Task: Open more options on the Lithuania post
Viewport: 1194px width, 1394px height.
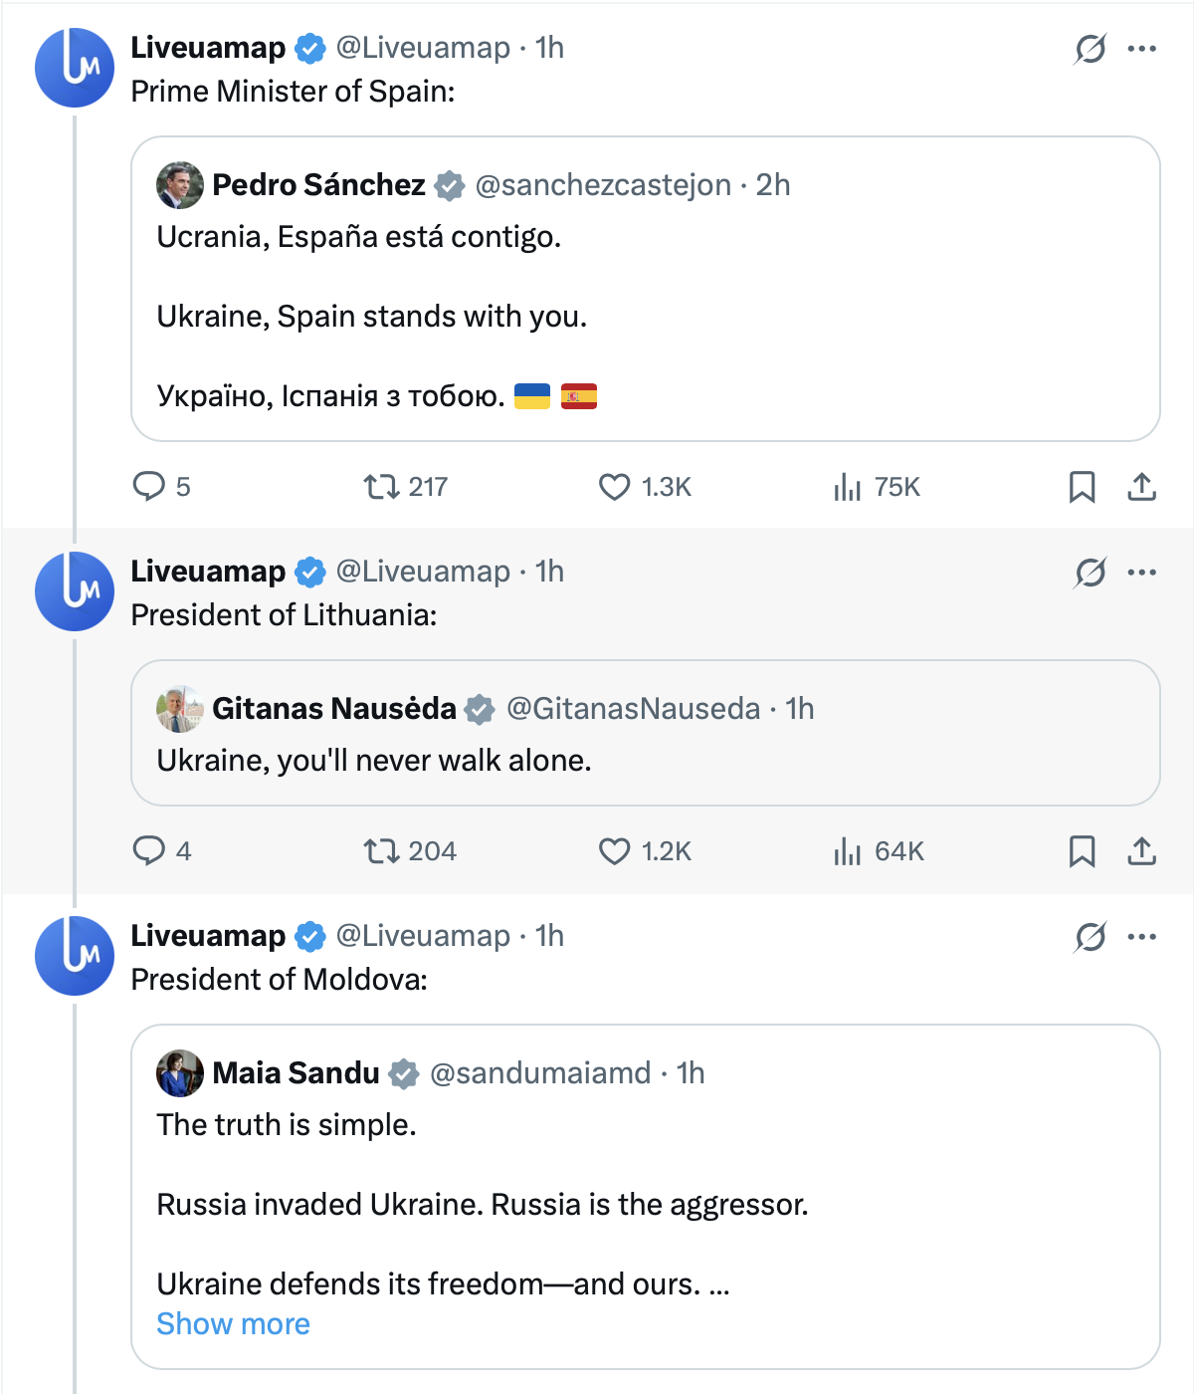Action: (1142, 573)
